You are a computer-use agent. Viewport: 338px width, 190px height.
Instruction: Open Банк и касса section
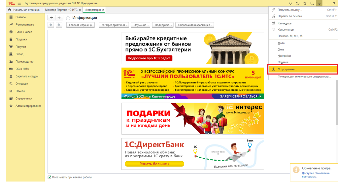[x=24, y=32]
